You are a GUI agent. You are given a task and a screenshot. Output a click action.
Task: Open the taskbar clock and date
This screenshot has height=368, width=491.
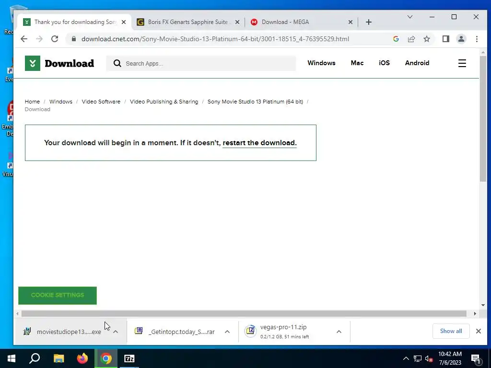point(450,358)
